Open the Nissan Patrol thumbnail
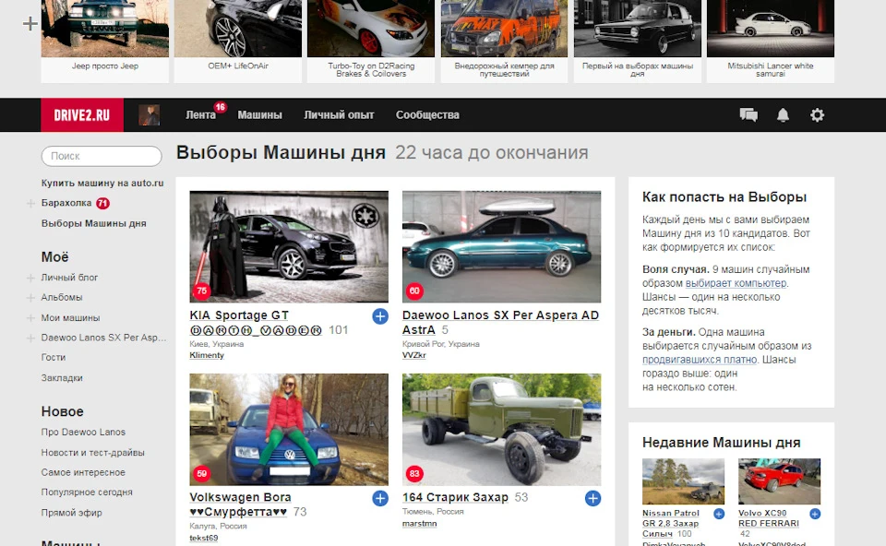Screen dimensions: 886x546 [x=683, y=481]
